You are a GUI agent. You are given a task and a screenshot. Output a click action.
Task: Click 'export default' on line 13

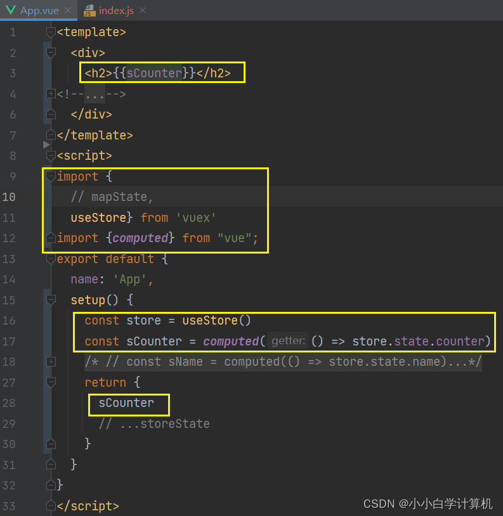105,259
